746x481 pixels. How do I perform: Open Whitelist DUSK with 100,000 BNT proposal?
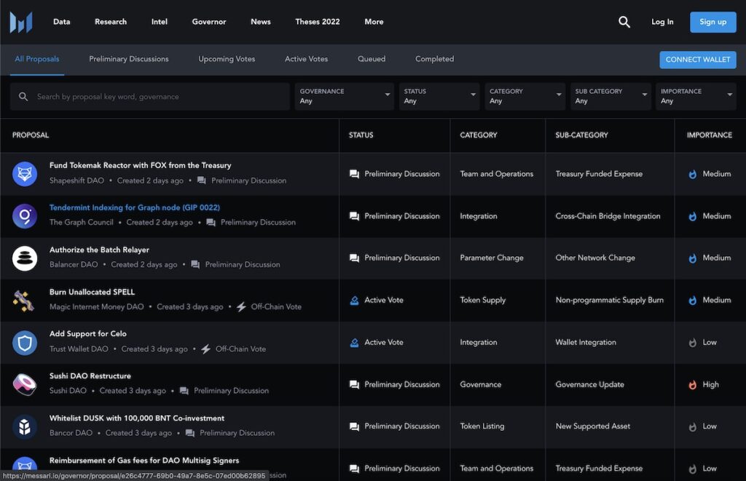point(137,418)
